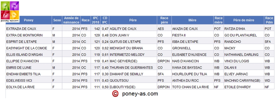The height and width of the screenshot is (99, 275).
Task: Click the EOLYA DE LA RIVE cell
Action: click(29, 87)
